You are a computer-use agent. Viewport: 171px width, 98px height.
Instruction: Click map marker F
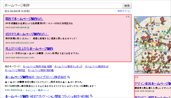(147, 69)
